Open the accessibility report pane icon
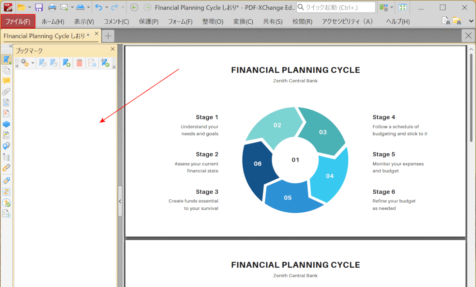The image size is (476, 287). click(6, 213)
